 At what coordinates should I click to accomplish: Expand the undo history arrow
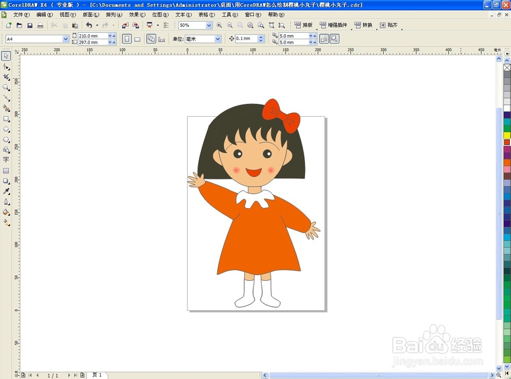(x=97, y=25)
